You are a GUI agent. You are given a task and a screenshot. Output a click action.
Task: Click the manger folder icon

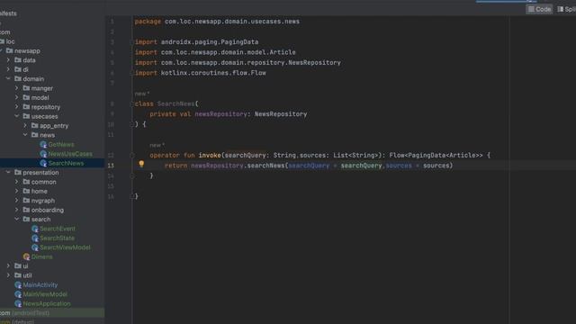click(x=26, y=88)
